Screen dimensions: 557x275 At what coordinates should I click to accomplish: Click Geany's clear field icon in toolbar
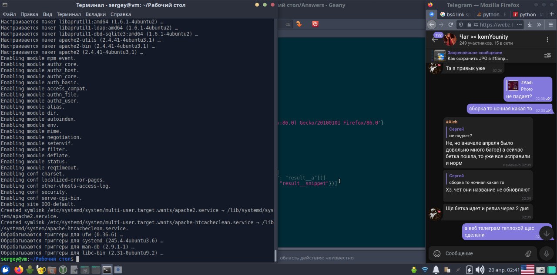tap(288, 24)
